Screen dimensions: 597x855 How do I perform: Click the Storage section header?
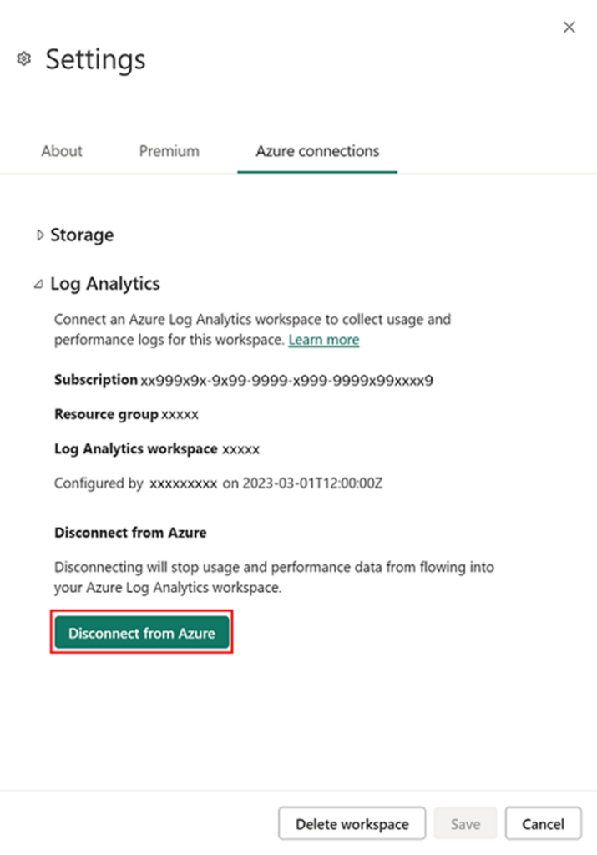pyautogui.click(x=81, y=235)
